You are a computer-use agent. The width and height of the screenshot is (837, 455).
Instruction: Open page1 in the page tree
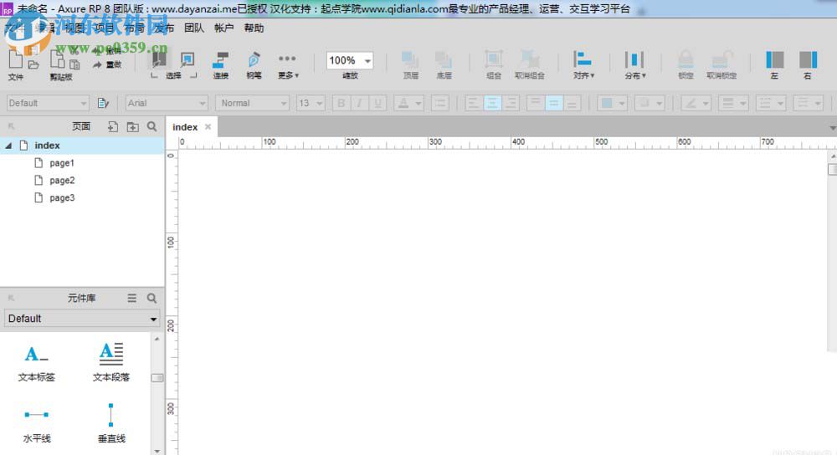point(62,163)
